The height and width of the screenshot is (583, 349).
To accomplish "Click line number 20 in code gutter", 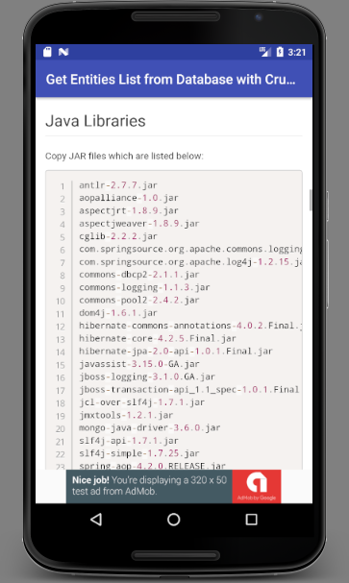I will (x=61, y=428).
